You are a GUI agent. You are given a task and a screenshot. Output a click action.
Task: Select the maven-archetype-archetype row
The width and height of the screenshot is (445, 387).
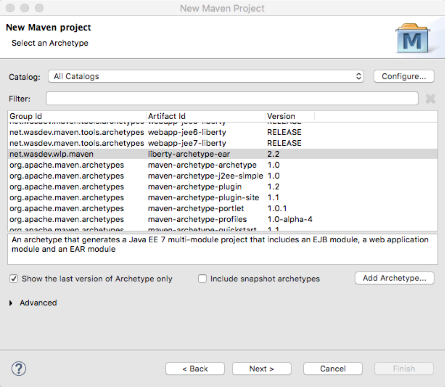[222, 165]
